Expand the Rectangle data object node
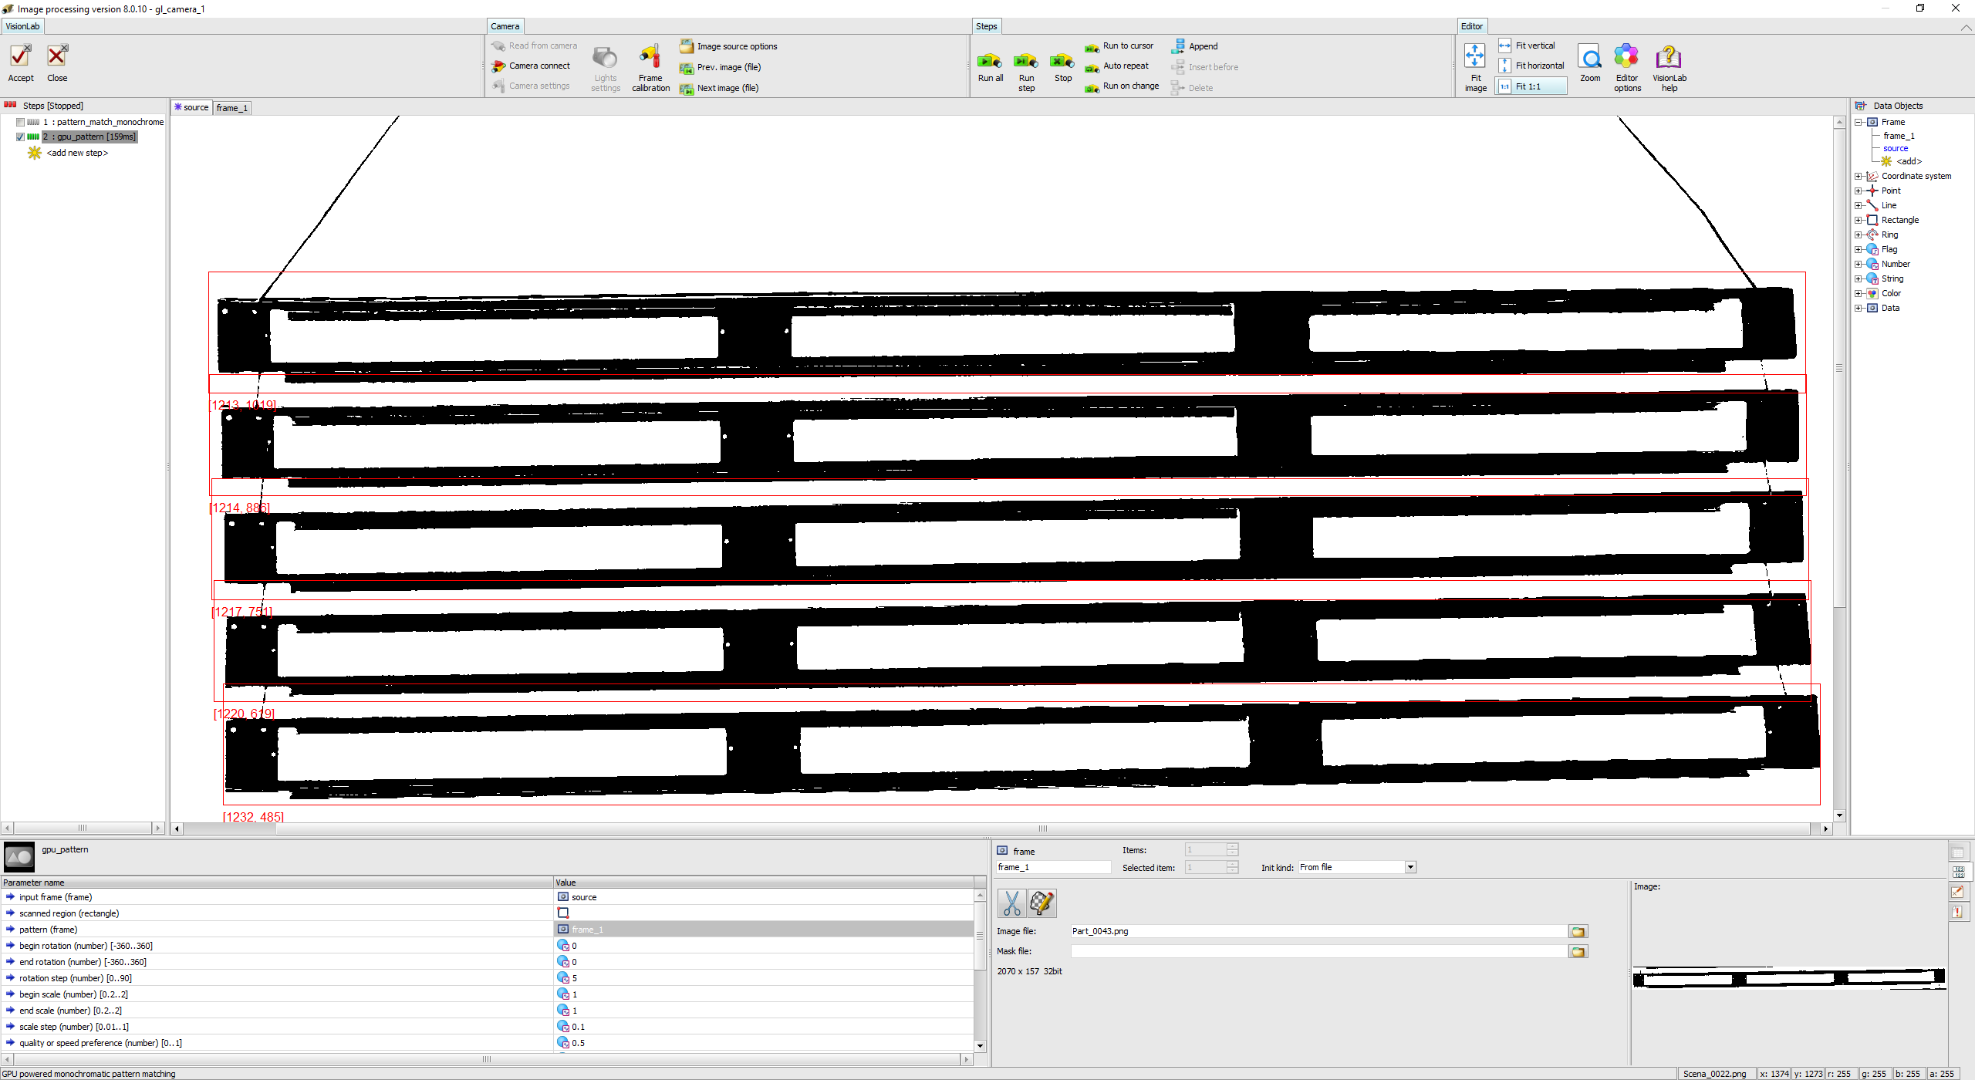 pyautogui.click(x=1859, y=221)
